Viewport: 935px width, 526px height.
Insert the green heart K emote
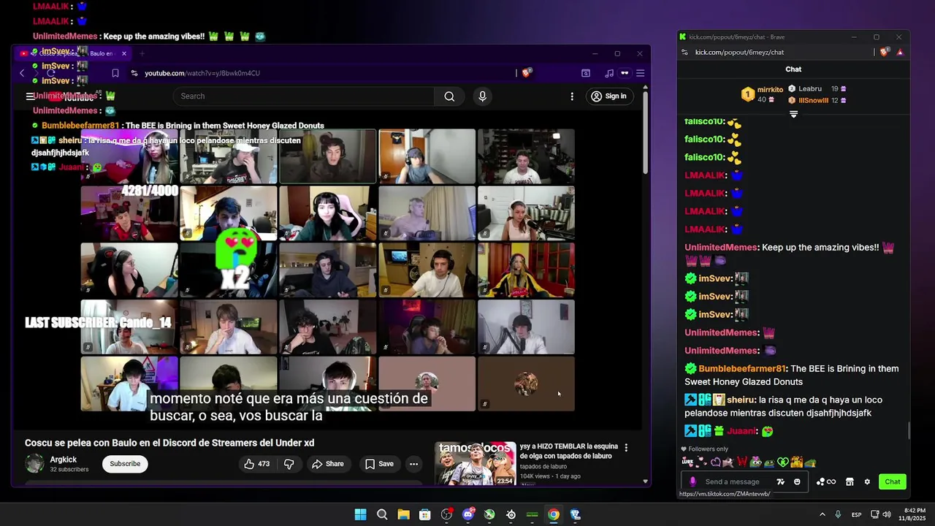783,462
